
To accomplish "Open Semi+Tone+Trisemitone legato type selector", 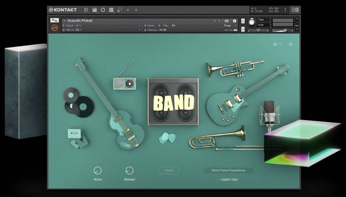I will point(229,170).
